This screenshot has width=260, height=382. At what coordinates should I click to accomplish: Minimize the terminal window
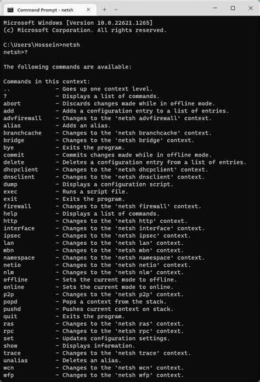215,8
